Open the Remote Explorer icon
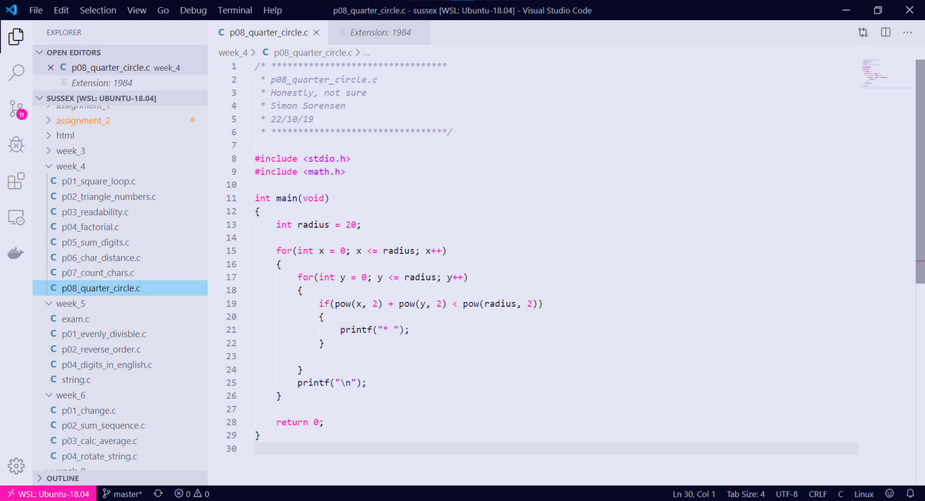The height and width of the screenshot is (501, 925). 16,217
